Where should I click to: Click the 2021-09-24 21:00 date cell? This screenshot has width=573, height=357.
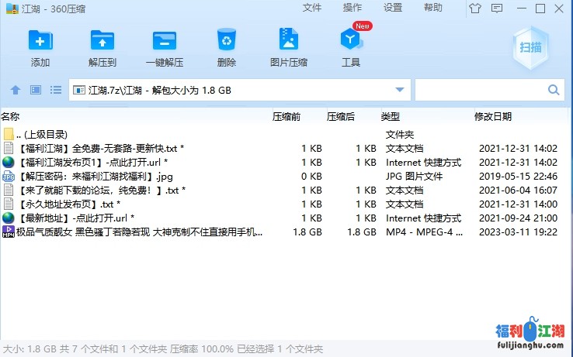pyautogui.click(x=518, y=218)
